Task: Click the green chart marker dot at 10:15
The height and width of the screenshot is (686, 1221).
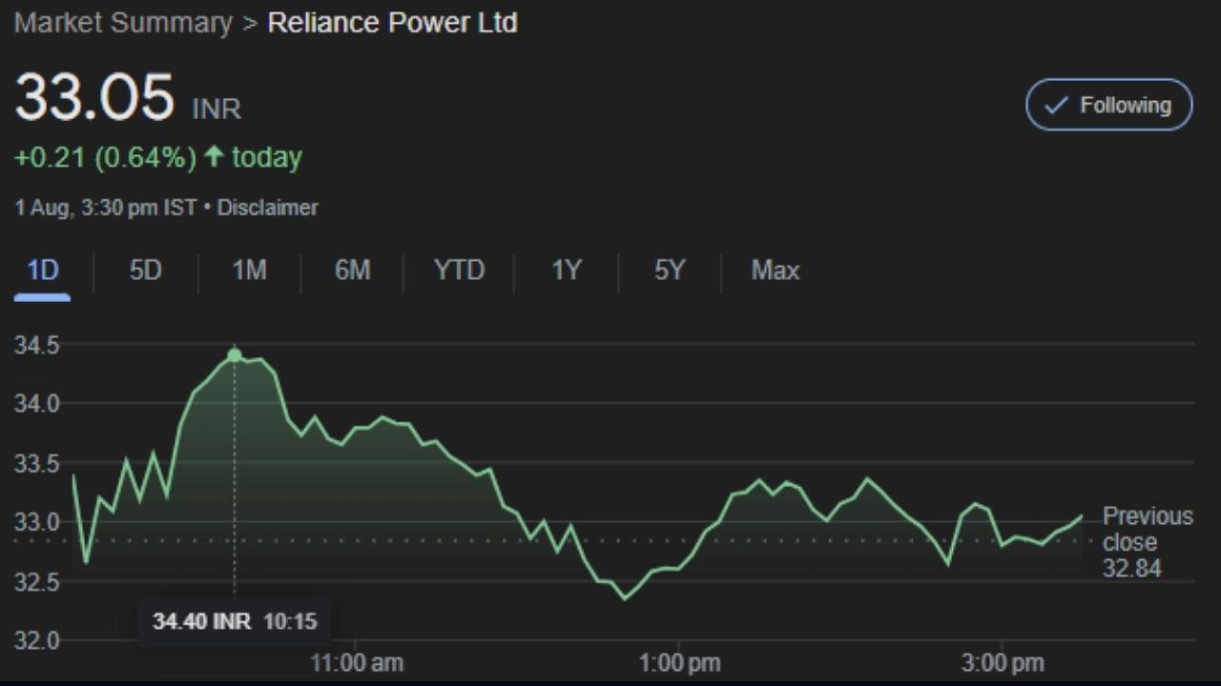Action: point(235,355)
